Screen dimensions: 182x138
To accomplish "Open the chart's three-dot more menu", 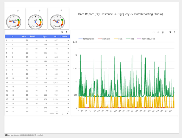I will pos(175,32).
